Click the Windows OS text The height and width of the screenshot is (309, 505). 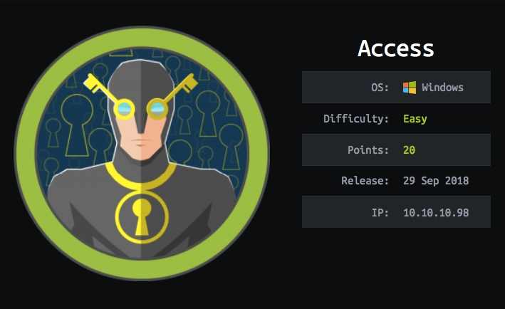(x=442, y=88)
